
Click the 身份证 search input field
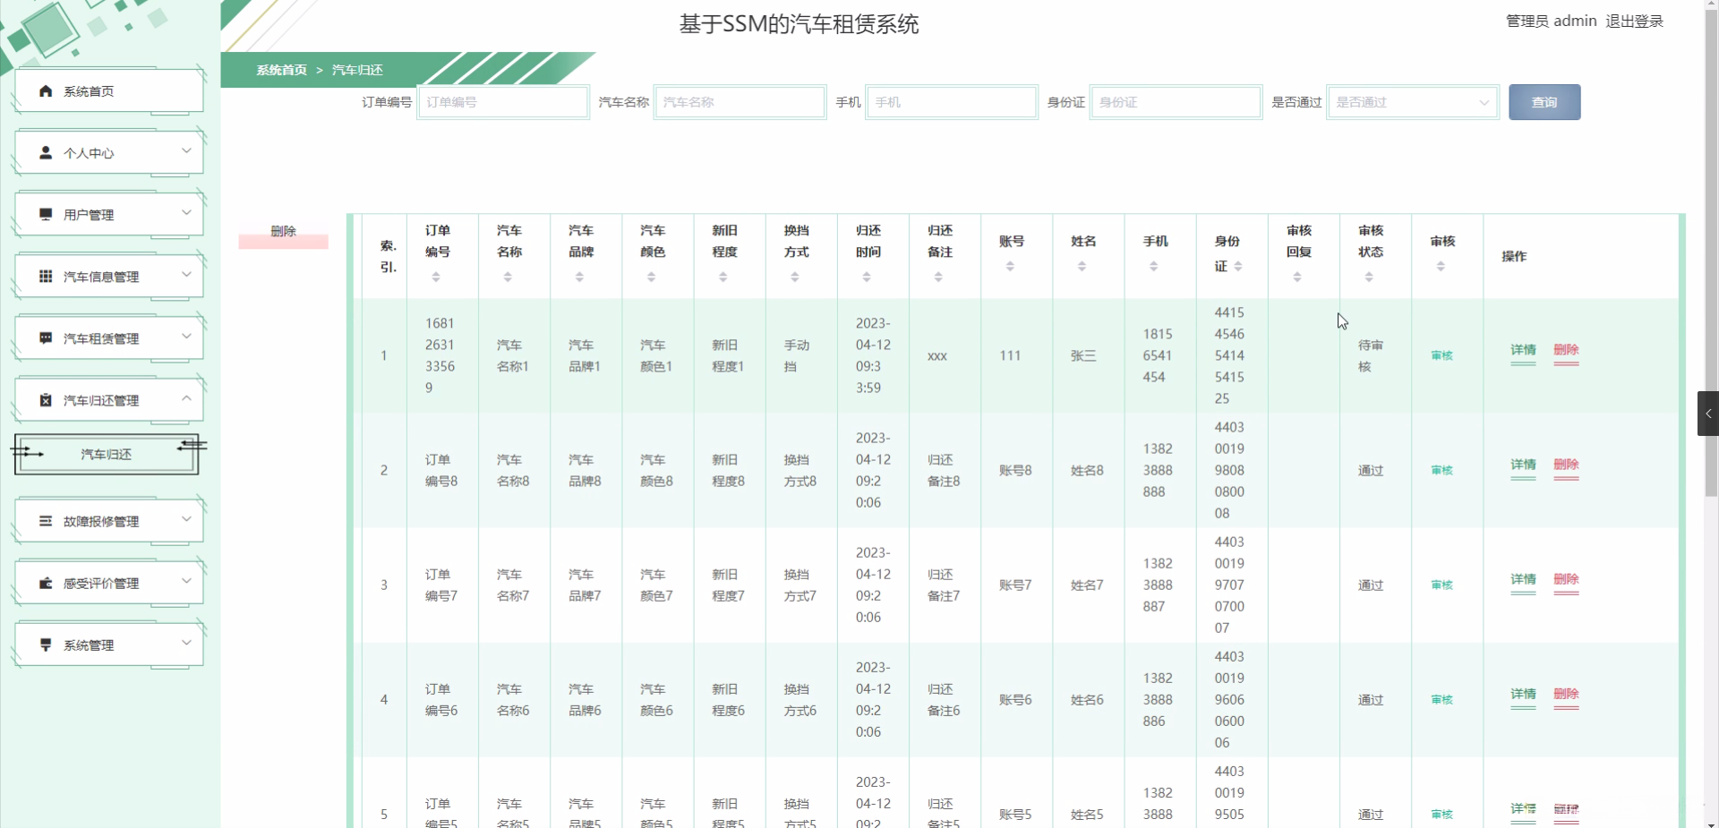[x=1176, y=102]
